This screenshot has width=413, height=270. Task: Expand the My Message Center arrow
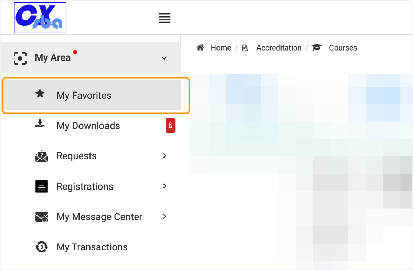(x=165, y=216)
